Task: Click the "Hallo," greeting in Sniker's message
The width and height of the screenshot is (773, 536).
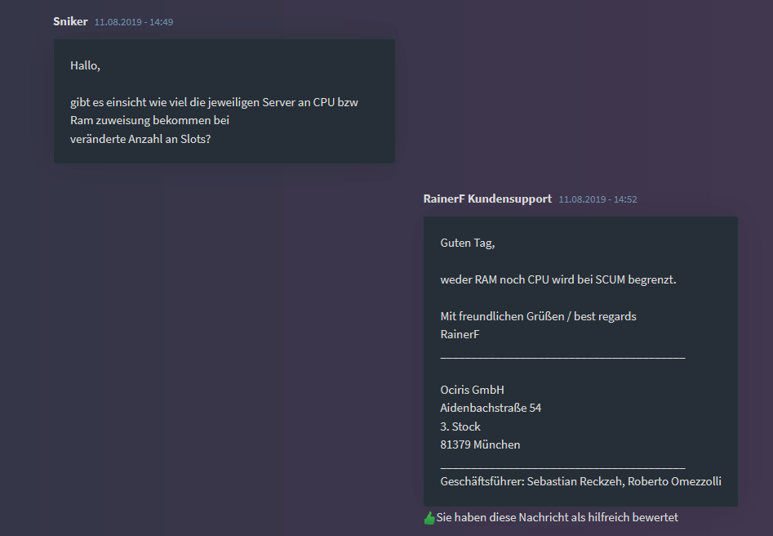Action: pos(85,65)
